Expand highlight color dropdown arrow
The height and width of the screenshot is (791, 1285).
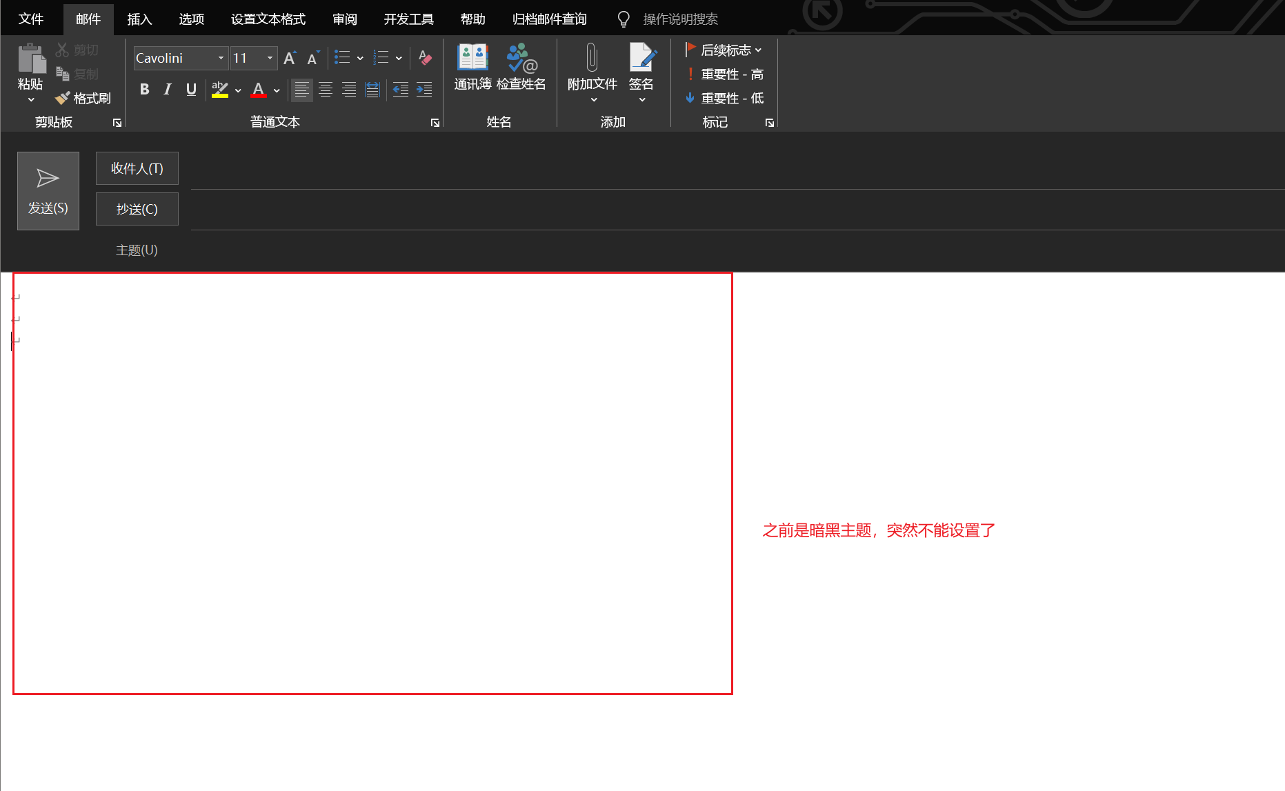click(x=238, y=90)
